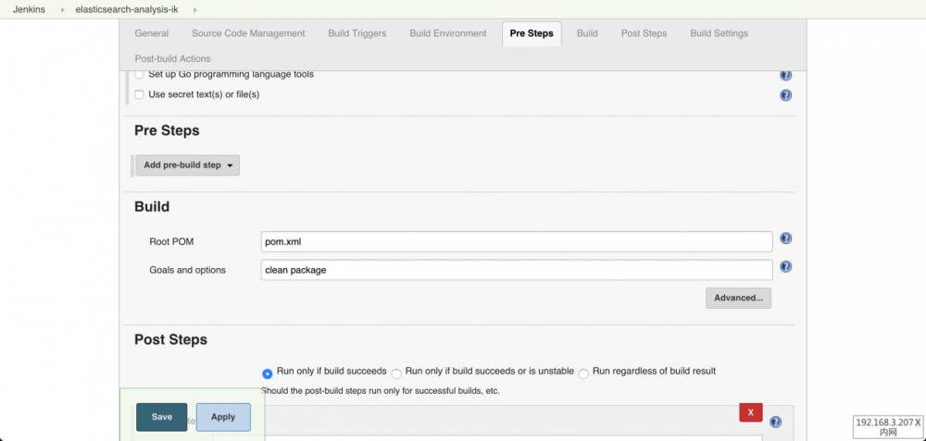Go to Jenkins breadcrumb link

(x=29, y=10)
